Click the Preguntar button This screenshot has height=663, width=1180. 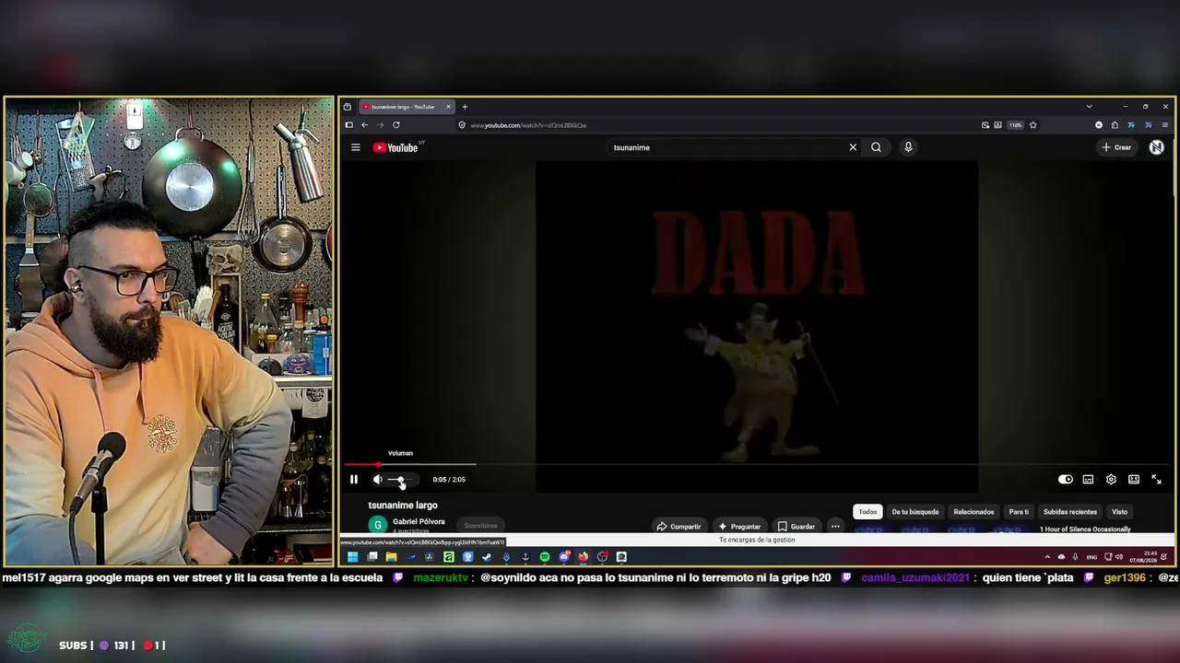click(739, 527)
